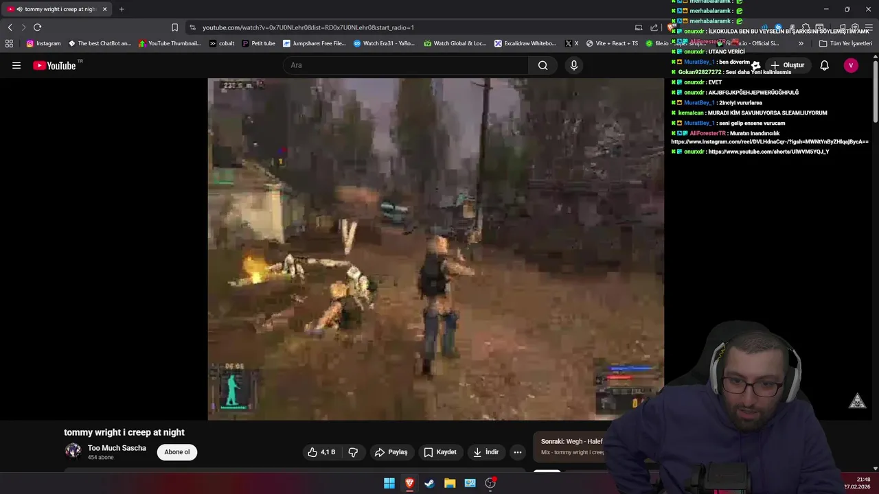Screen dimensions: 879x494
Task: Click the 454 abone subscriber count
Action: click(101, 458)
